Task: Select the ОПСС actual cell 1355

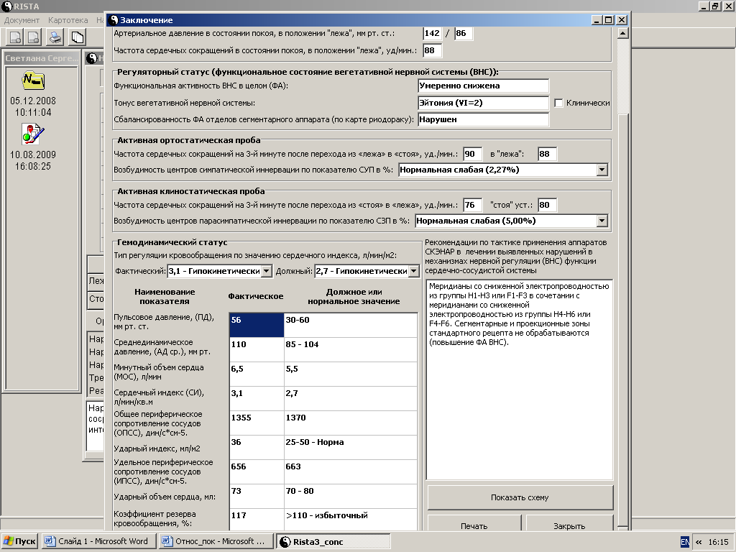Action: (x=257, y=423)
